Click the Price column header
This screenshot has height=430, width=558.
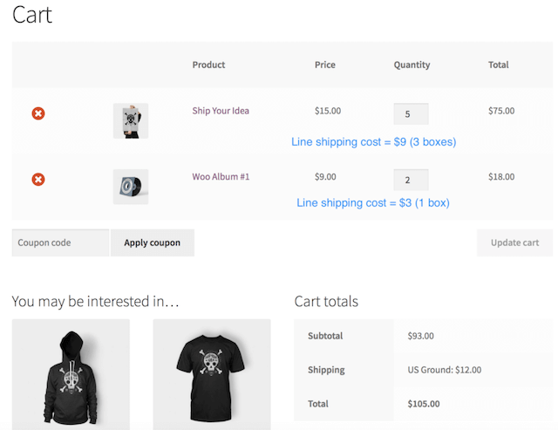[325, 65]
